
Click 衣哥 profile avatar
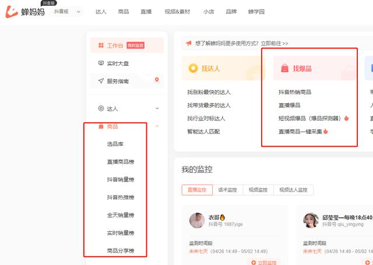pos(197,220)
